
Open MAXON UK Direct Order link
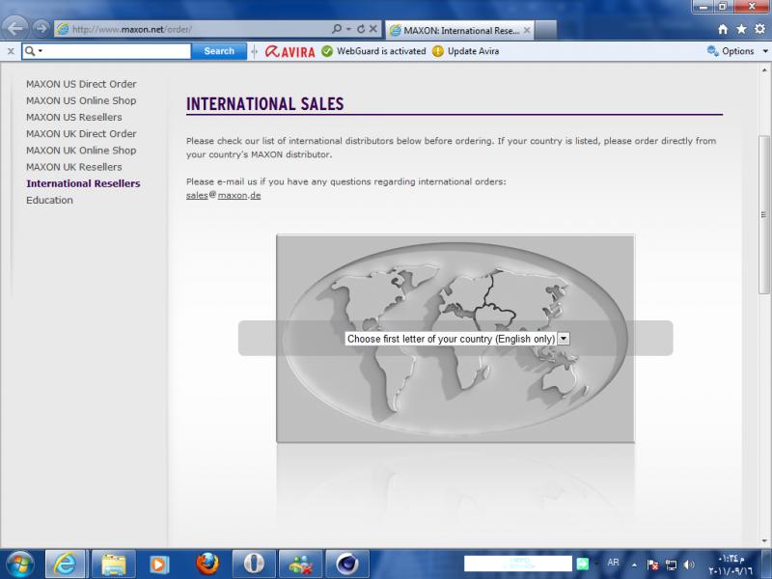81,134
